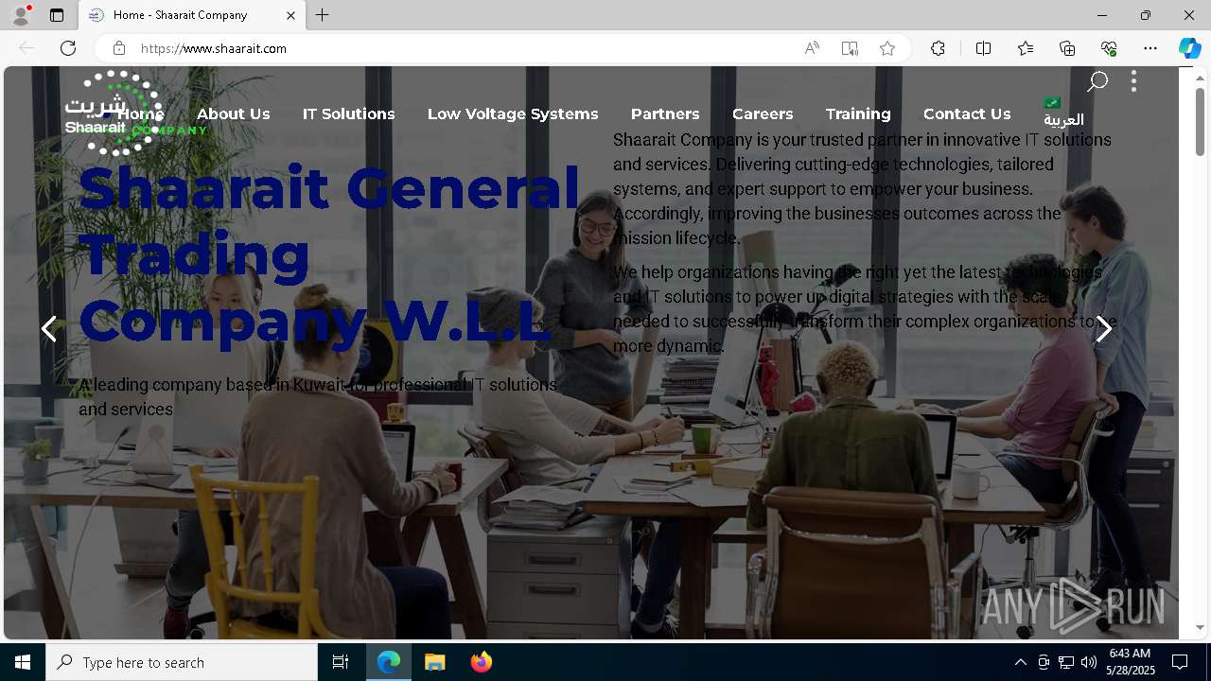Open Training menu item
1211x681 pixels.
[858, 113]
